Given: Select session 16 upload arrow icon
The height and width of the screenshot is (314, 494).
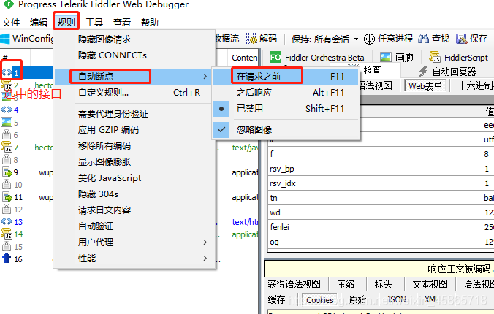Looking at the screenshot, I should [x=7, y=259].
